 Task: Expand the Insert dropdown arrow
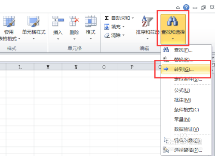pos(58,39)
